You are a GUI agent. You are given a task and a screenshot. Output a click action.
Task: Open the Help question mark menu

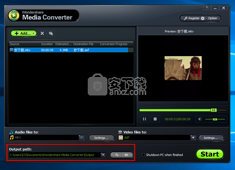pos(207,8)
